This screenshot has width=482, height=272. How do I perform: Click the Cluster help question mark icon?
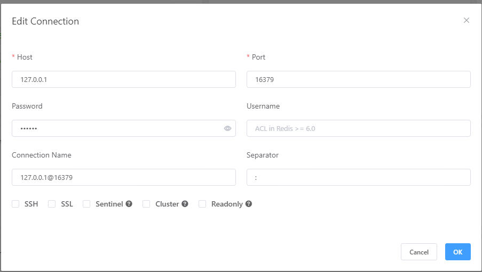185,204
